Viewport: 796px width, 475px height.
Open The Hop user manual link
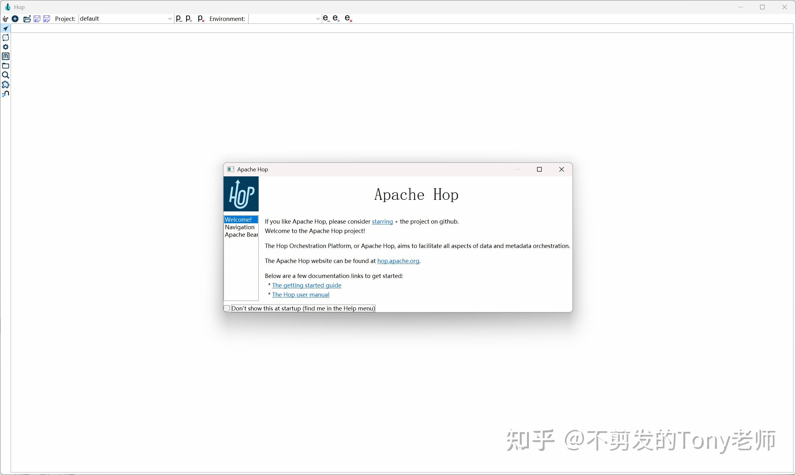click(301, 295)
